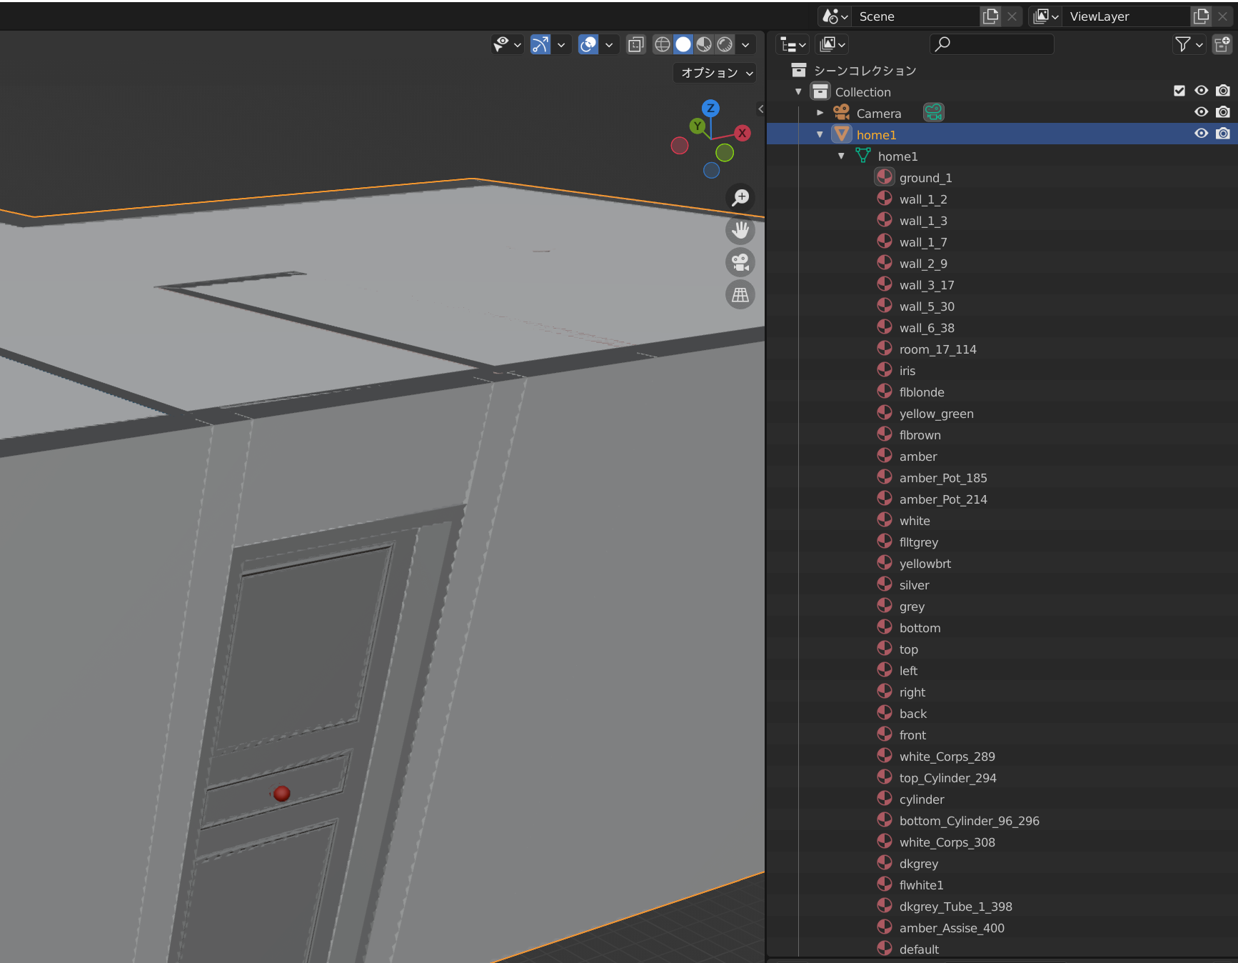Select material preview shading mode
This screenshot has height=963, width=1238.
tap(705, 44)
